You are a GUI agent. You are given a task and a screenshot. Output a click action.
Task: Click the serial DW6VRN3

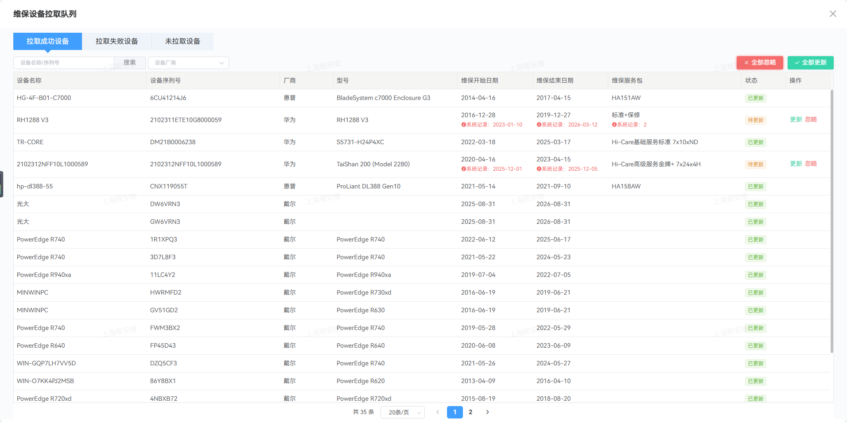pos(165,204)
